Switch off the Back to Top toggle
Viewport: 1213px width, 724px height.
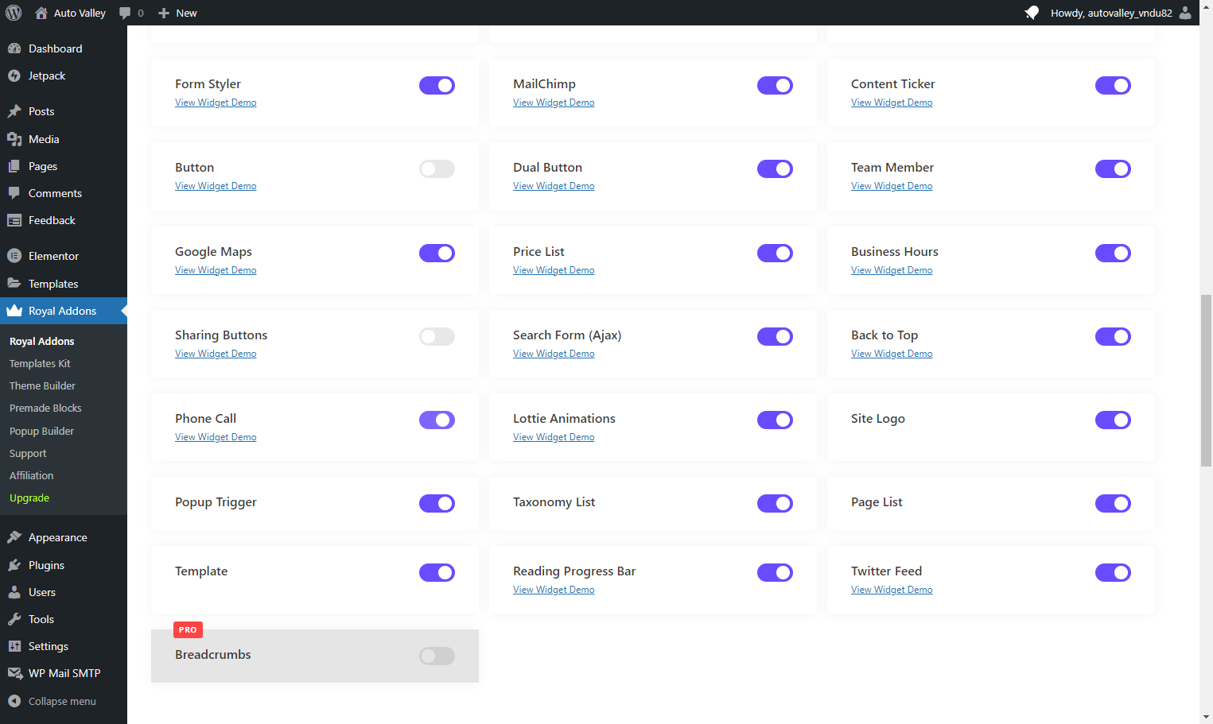pyautogui.click(x=1113, y=336)
